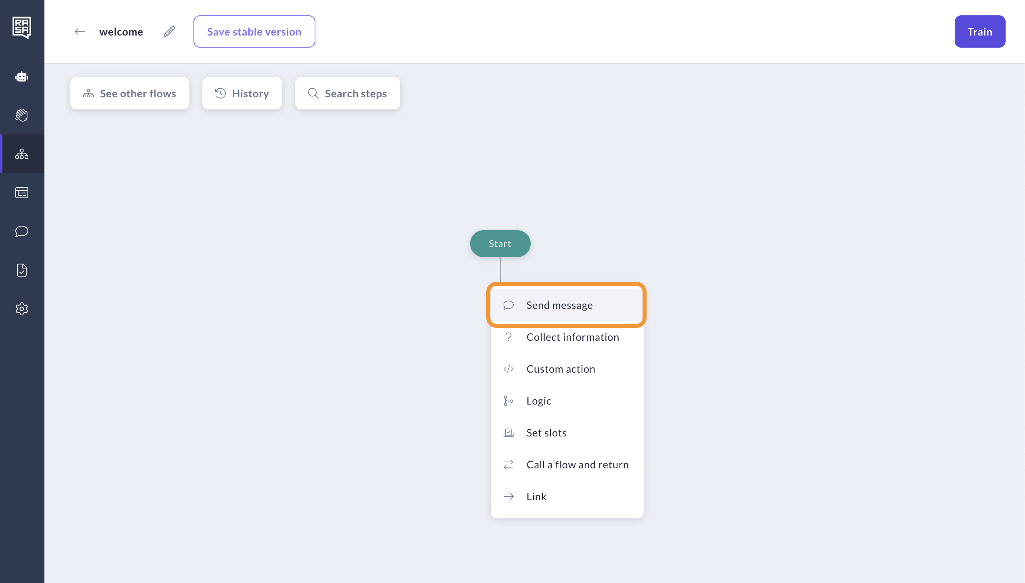Image resolution: width=1025 pixels, height=583 pixels.
Task: Click the Rasa logo icon
Action: (x=22, y=27)
